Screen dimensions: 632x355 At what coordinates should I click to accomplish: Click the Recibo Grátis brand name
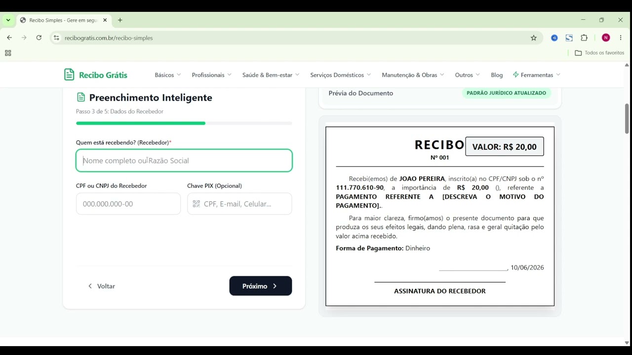point(103,75)
